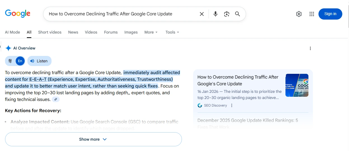Open AI Overview three-dot options menu
349x151 pixels.
(x=310, y=48)
